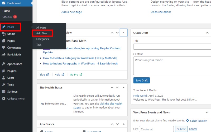Click Go Pro external link icon
The image size is (211, 132).
click(81, 74)
